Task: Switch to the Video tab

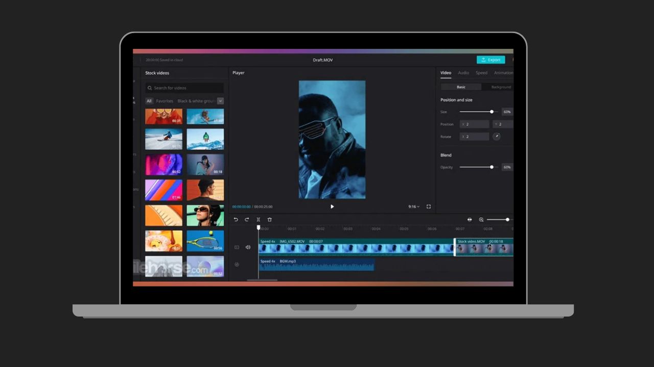Action: pyautogui.click(x=446, y=73)
